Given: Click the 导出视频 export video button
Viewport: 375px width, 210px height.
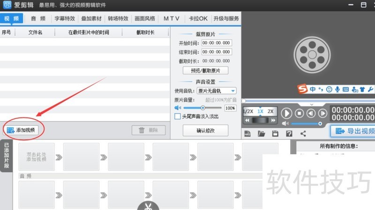Looking at the screenshot, I should (353, 131).
